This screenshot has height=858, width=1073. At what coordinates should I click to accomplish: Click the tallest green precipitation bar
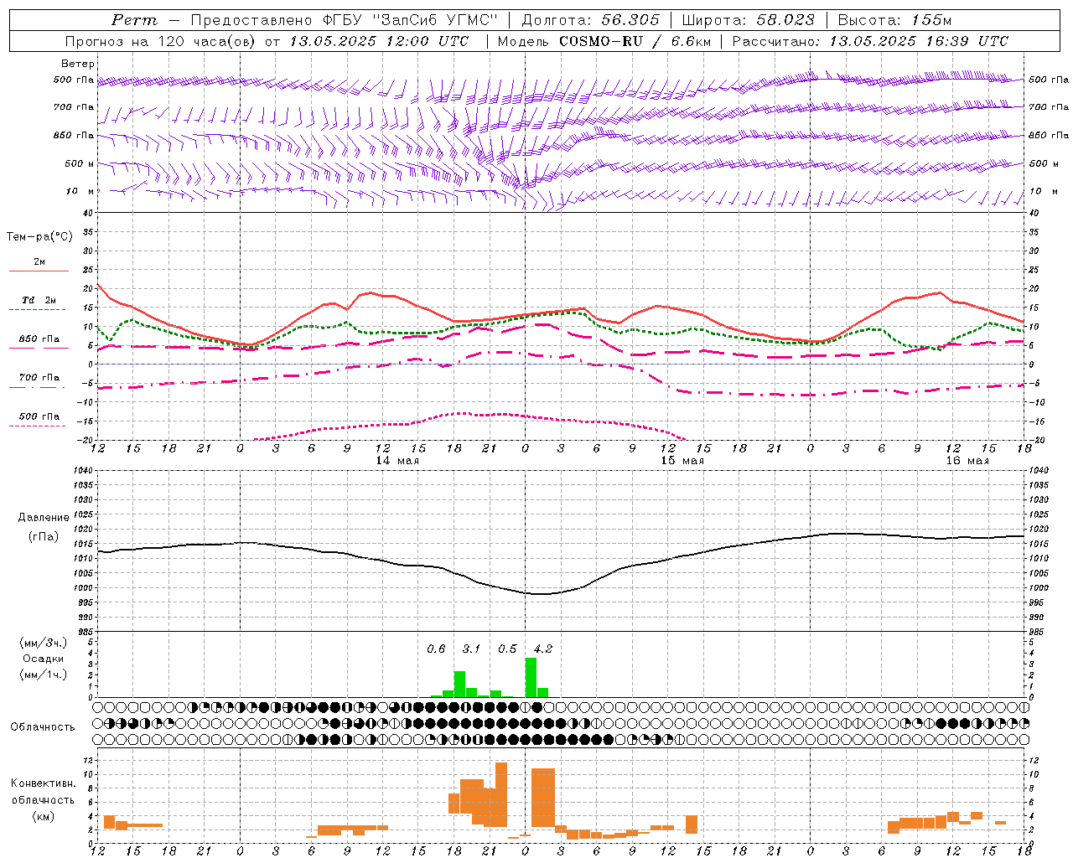[x=531, y=678]
